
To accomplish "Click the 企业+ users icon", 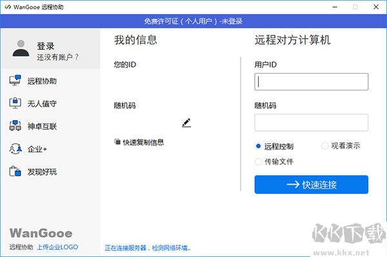I will pyautogui.click(x=15, y=149).
